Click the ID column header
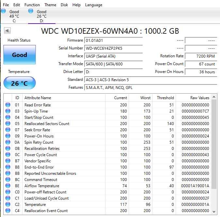 coord(17,98)
